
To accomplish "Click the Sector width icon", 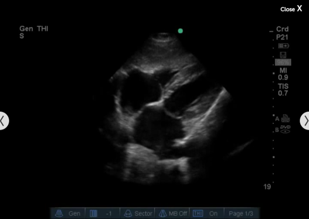I will pos(128,213).
